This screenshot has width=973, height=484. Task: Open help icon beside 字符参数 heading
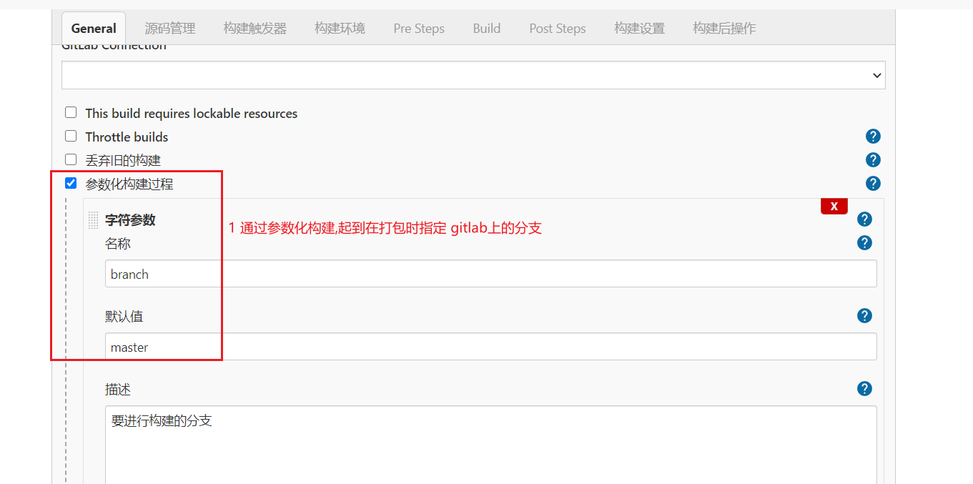pos(864,219)
